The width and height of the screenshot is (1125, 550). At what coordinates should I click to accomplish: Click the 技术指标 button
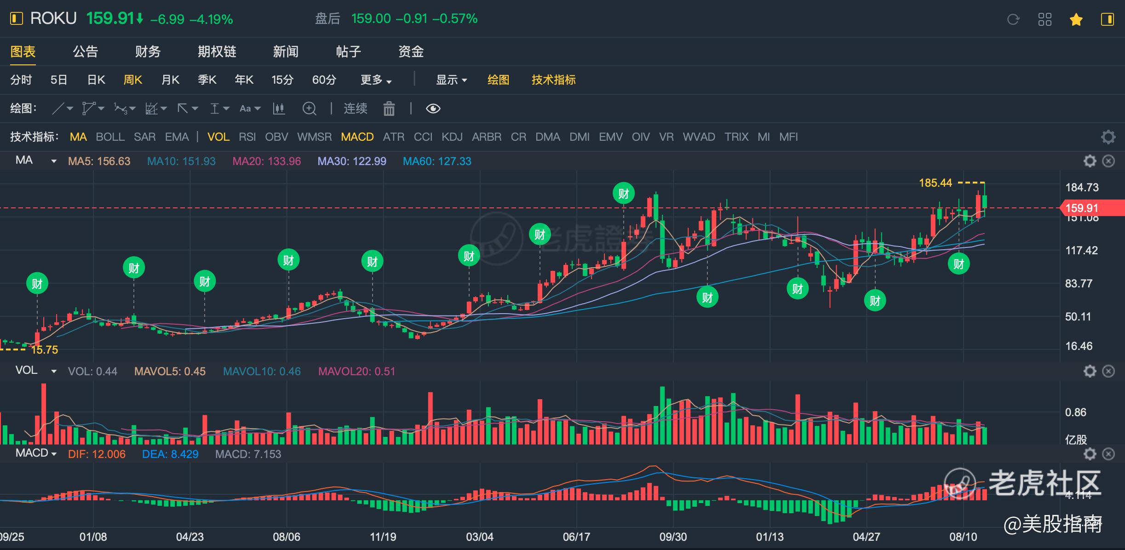tap(553, 80)
